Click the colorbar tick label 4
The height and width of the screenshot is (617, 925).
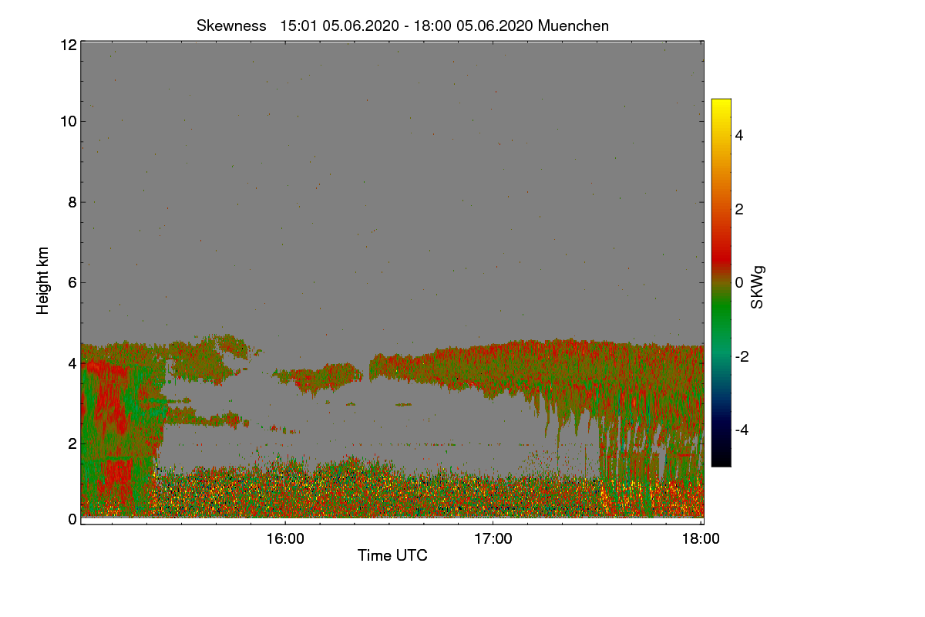739,135
